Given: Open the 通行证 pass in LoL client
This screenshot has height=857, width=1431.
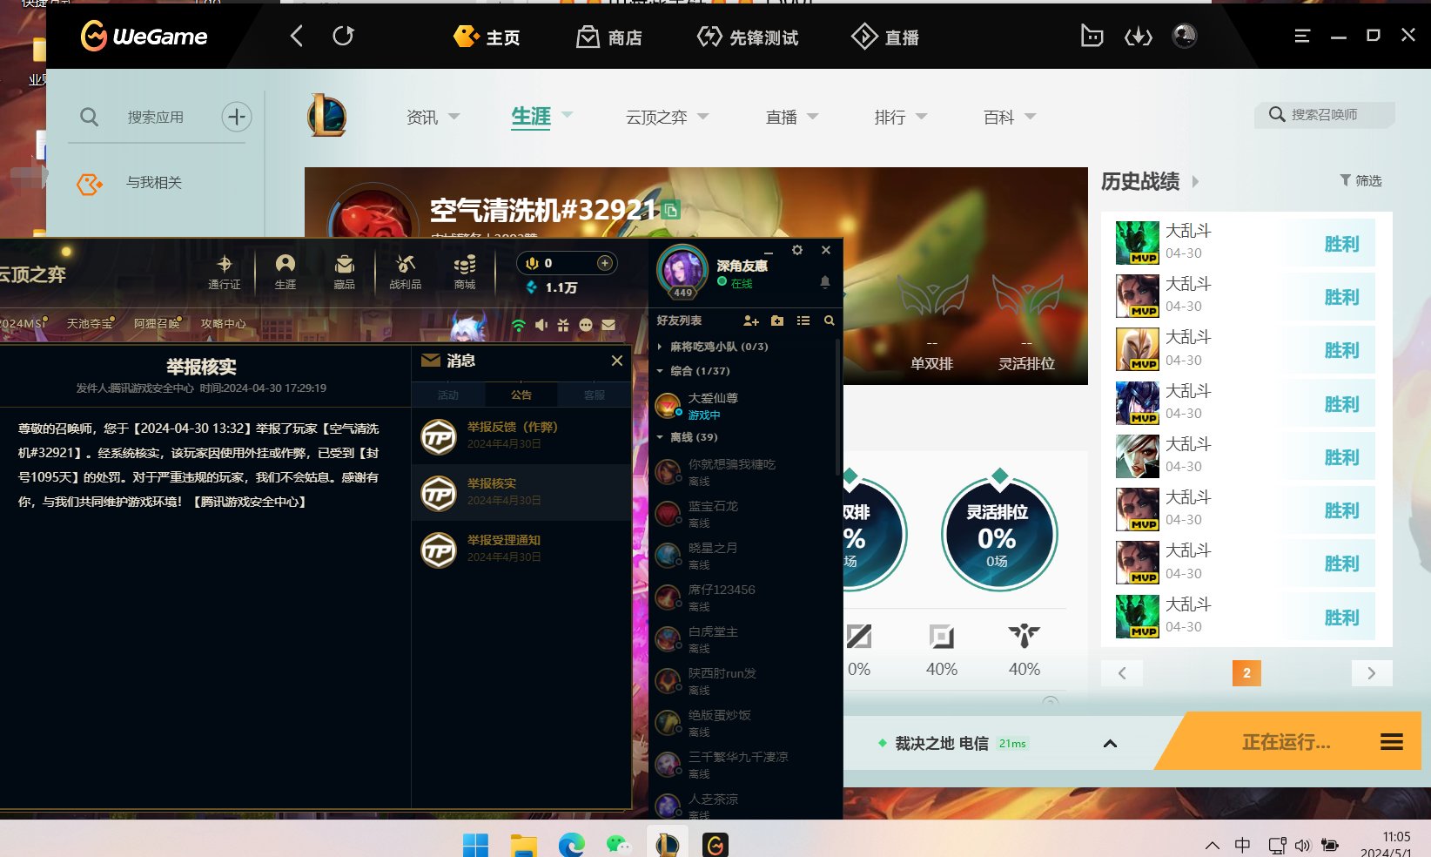Looking at the screenshot, I should pos(224,272).
